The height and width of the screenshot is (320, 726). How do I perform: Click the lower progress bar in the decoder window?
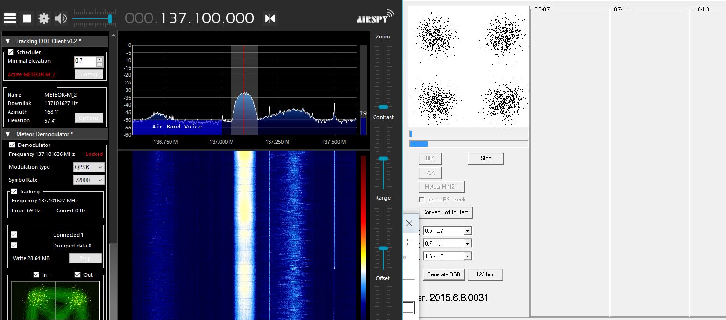pos(469,144)
